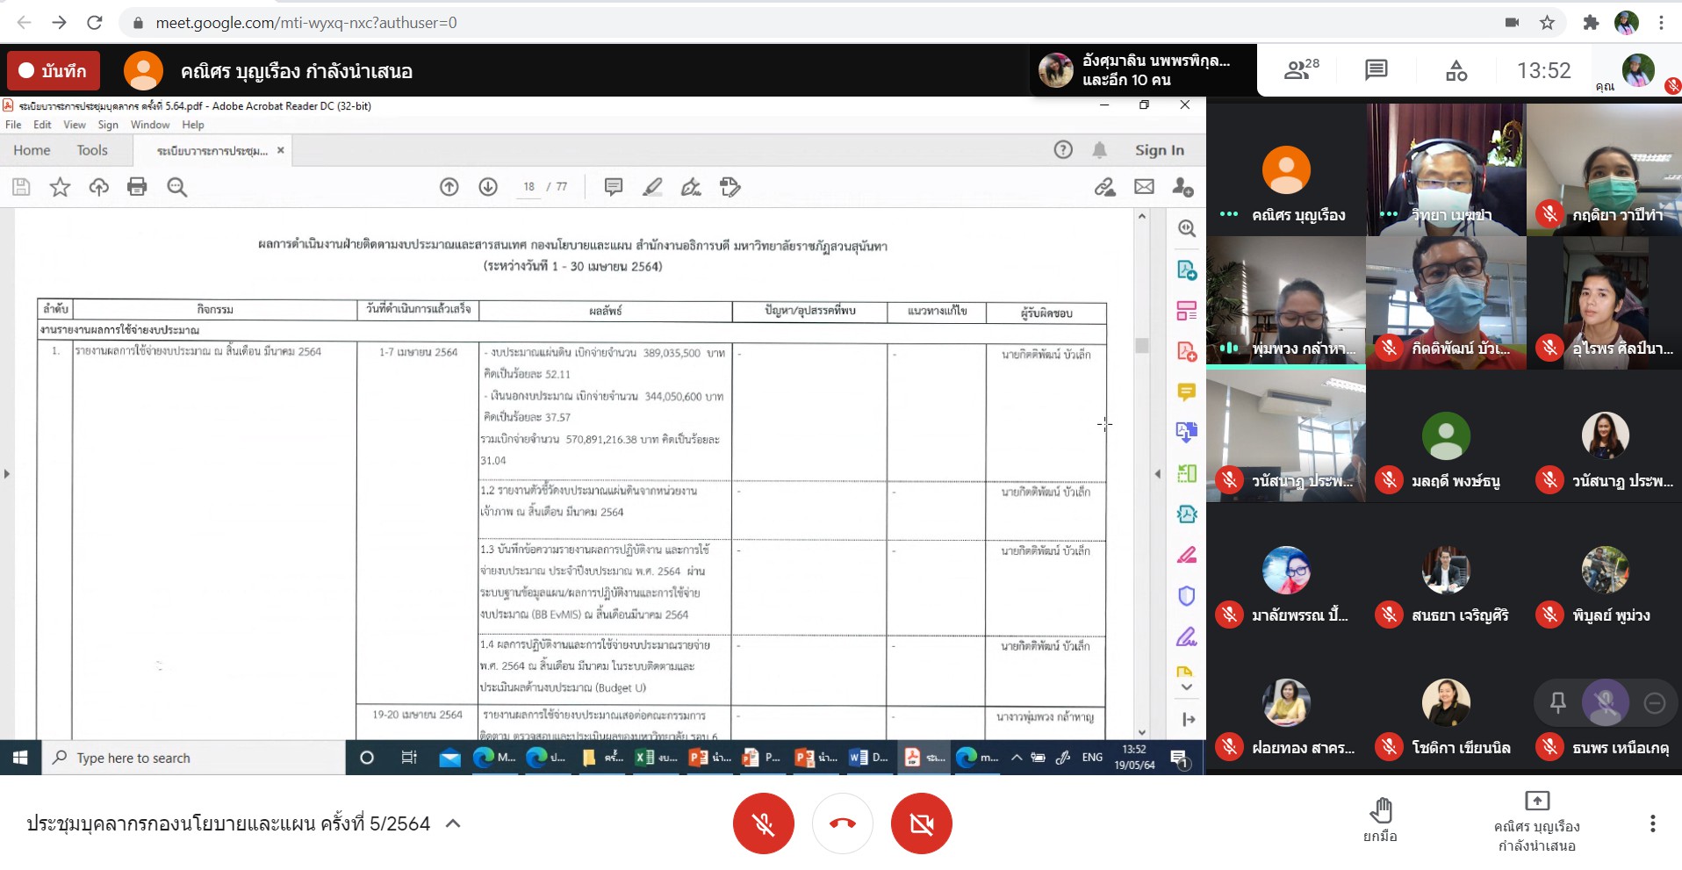Open the Chrome extensions puzzle icon
Image resolution: width=1682 pixels, height=870 pixels.
(1590, 23)
